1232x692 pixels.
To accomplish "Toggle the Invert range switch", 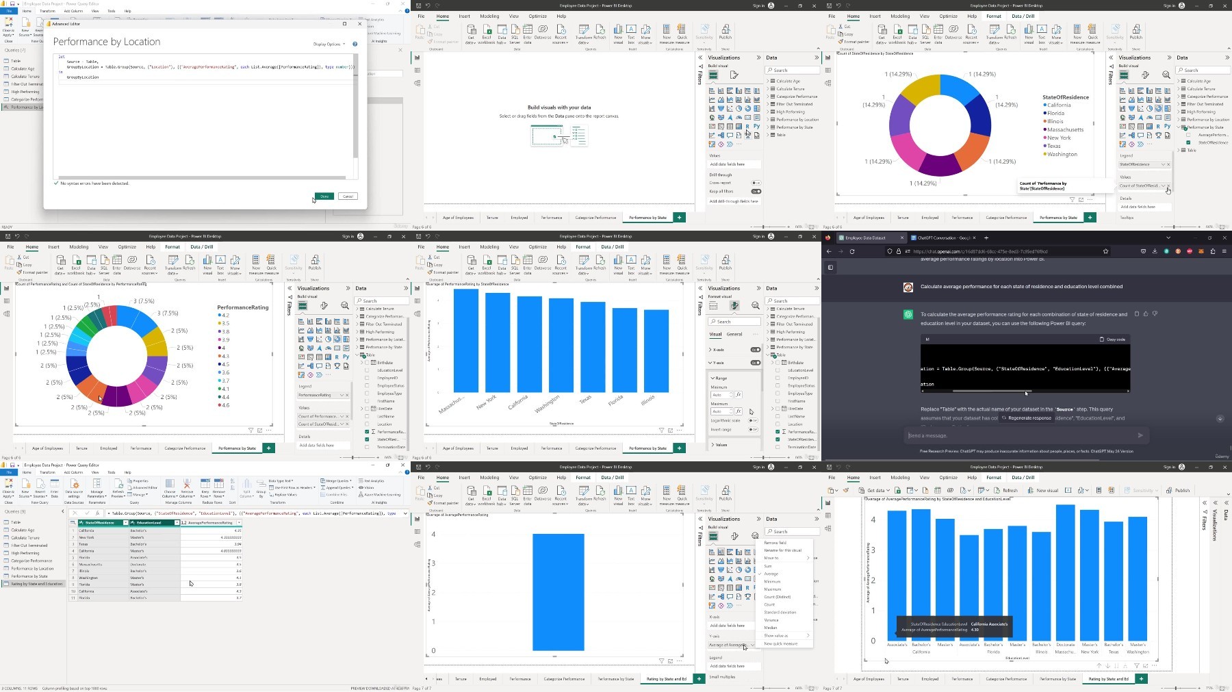I will pos(753,430).
